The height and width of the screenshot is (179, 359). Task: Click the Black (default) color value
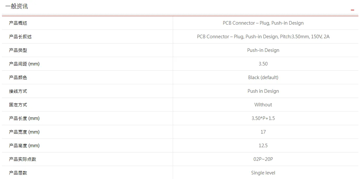tap(263, 78)
